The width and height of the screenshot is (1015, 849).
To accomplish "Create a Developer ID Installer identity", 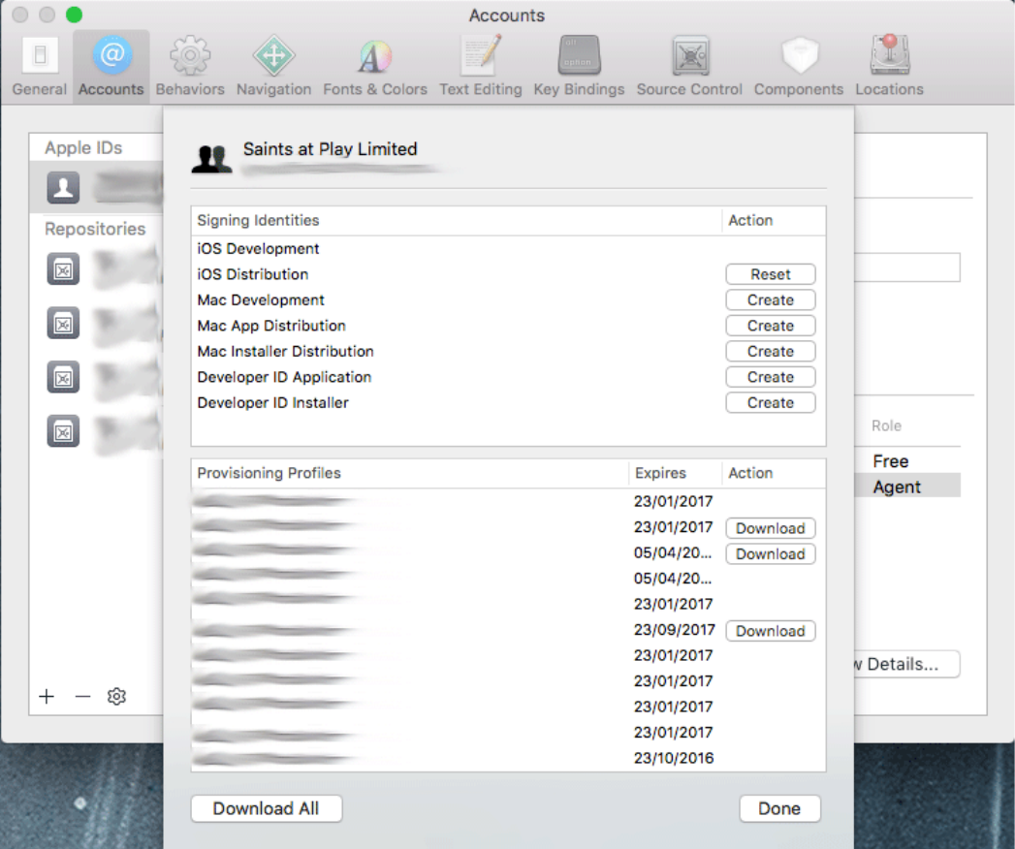I will (771, 402).
